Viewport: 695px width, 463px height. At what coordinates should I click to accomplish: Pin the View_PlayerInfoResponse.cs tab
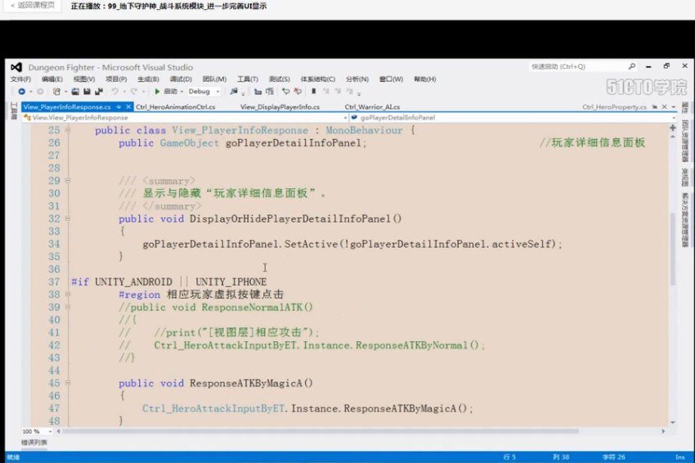pyautogui.click(x=119, y=106)
